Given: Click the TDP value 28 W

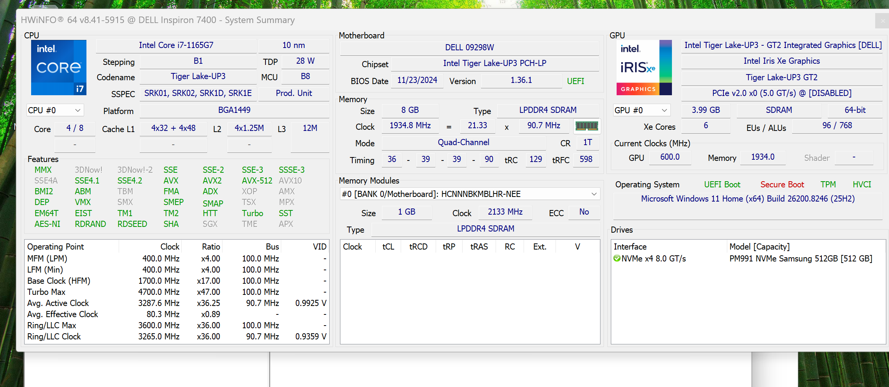Looking at the screenshot, I should [x=305, y=61].
